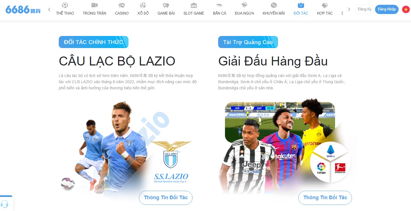Viewport: 411px width, 211px height.
Task: Open the ĐUA NGỰA horse icon
Action: [244, 5]
